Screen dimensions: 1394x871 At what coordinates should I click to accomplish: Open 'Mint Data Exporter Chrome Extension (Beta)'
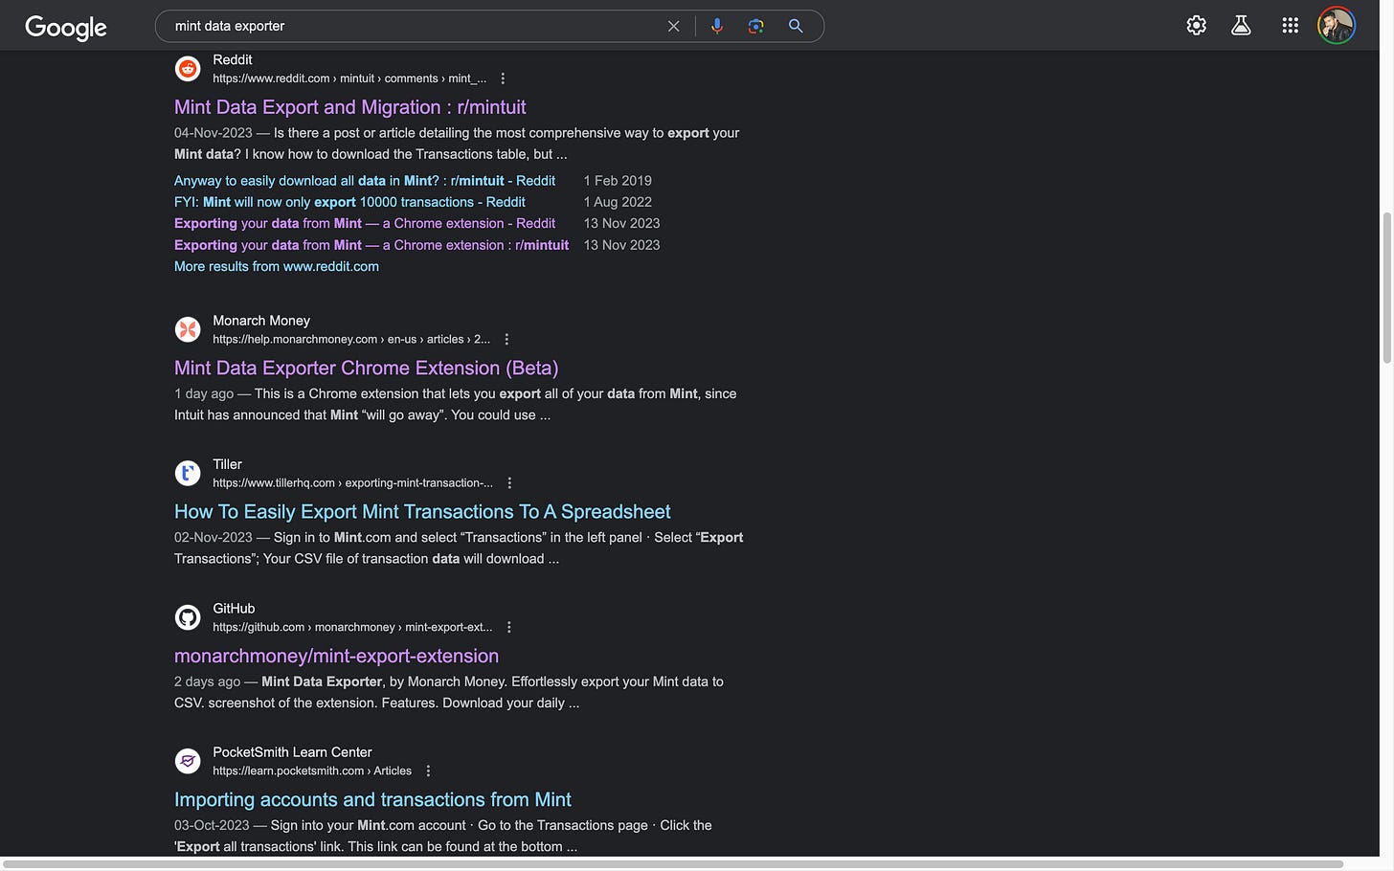point(366,368)
